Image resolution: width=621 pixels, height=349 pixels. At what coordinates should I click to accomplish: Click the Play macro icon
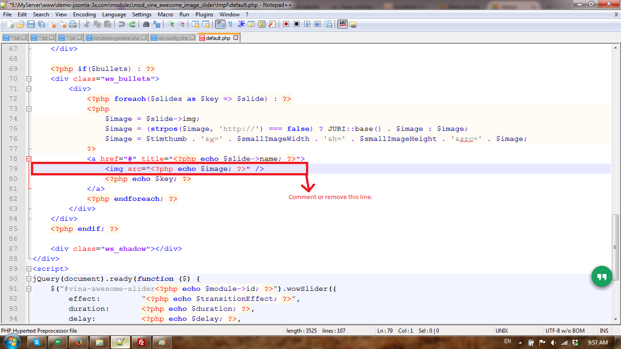pyautogui.click(x=307, y=24)
